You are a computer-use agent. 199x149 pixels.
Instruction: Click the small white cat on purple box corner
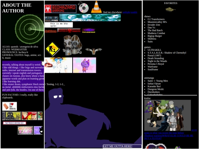click(x=43, y=63)
